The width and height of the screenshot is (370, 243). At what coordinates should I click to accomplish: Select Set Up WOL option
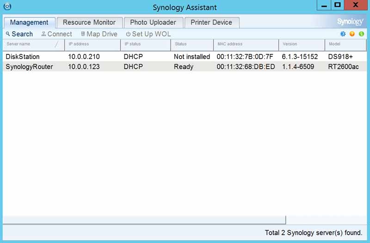(148, 34)
